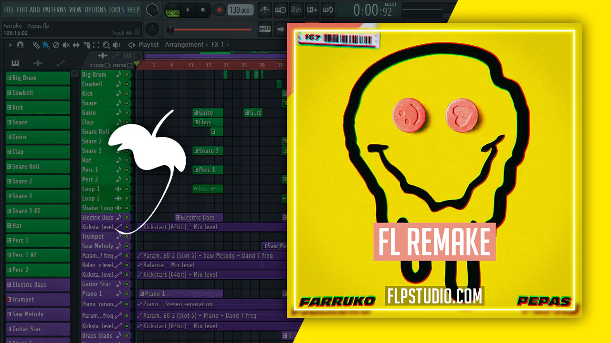611x343 pixels.
Task: Click the speaker icon before Playlist title
Action: pos(132,45)
